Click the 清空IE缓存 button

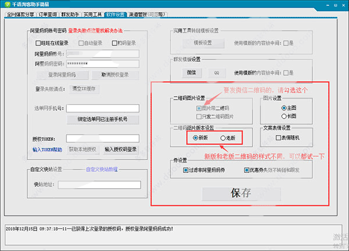click(84, 89)
